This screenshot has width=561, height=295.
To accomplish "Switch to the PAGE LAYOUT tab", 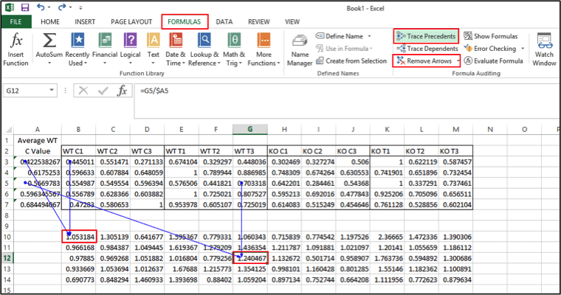I will pos(131,22).
